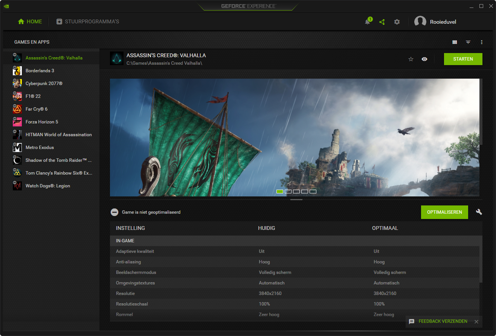Viewport: 496px width, 336px height.
Task: Click the green share icon
Action: coord(382,22)
